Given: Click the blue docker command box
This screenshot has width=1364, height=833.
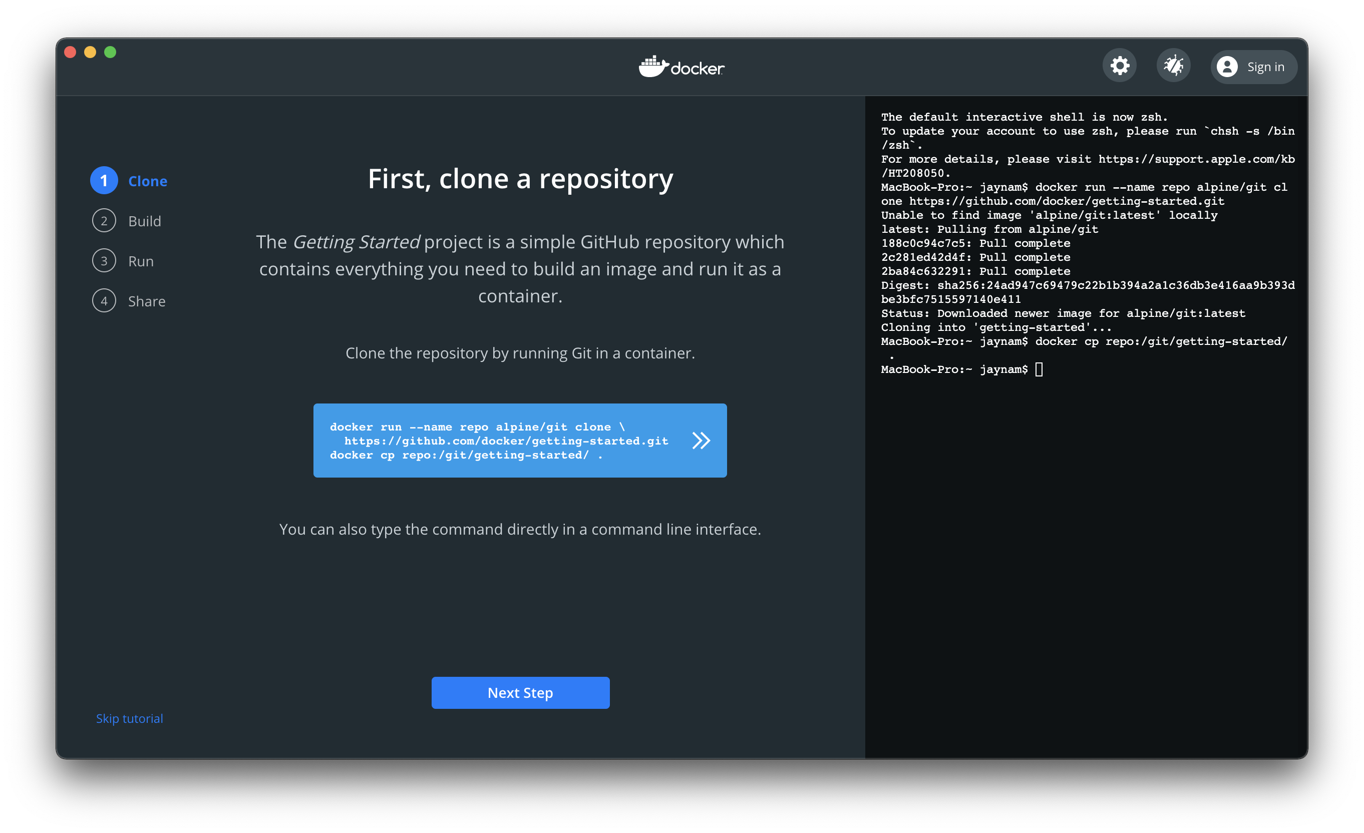Looking at the screenshot, I should pos(498,441).
